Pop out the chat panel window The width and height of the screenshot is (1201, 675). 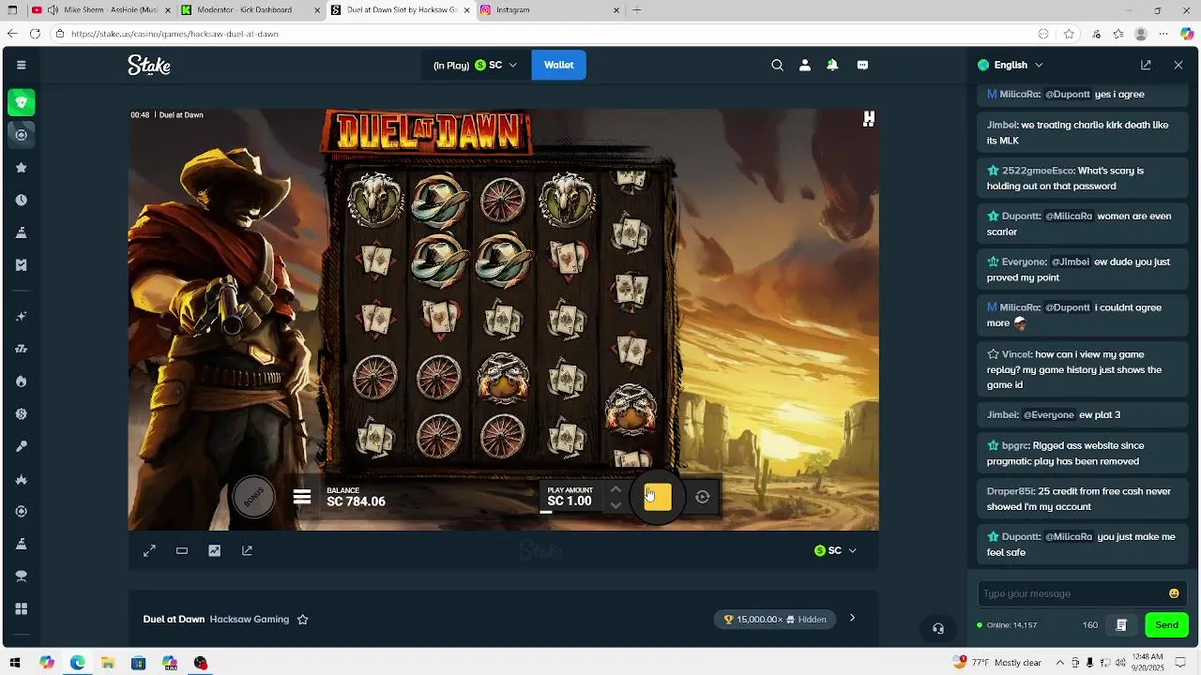tap(1146, 65)
